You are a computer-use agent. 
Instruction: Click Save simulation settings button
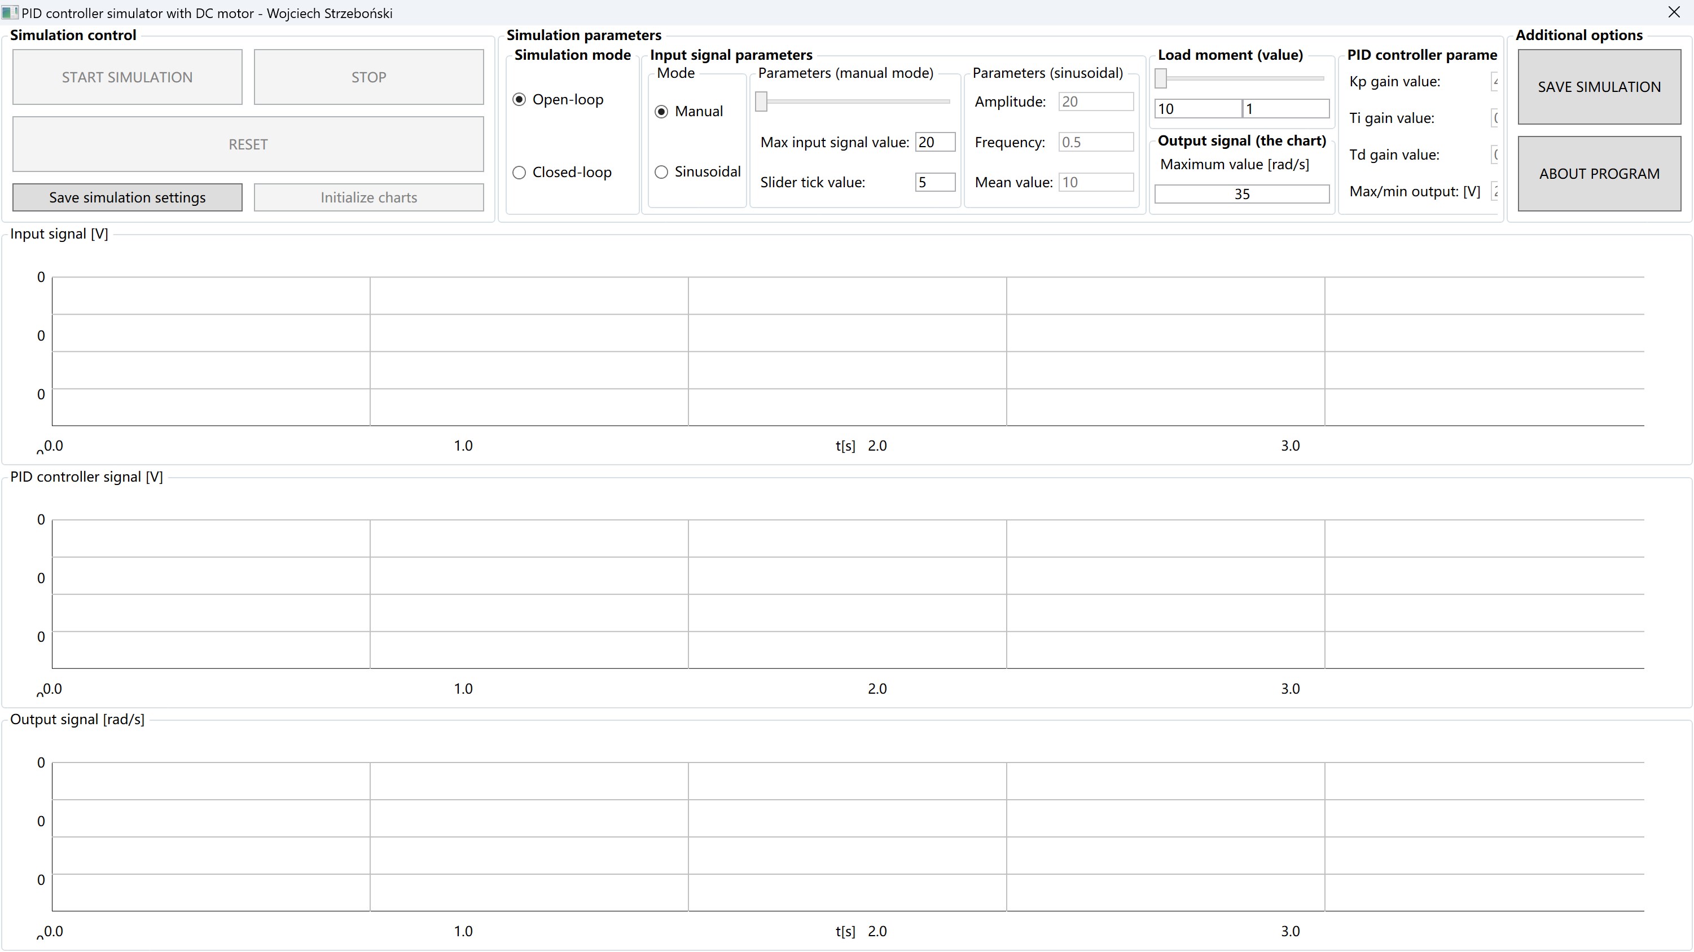pos(127,197)
